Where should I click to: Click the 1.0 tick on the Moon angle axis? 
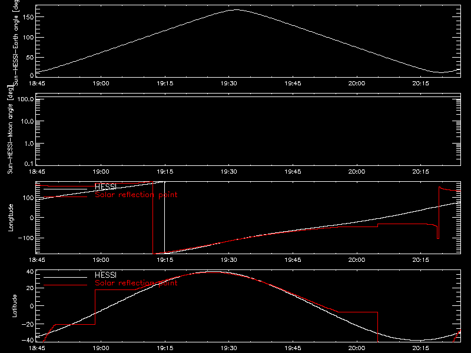[29, 144]
